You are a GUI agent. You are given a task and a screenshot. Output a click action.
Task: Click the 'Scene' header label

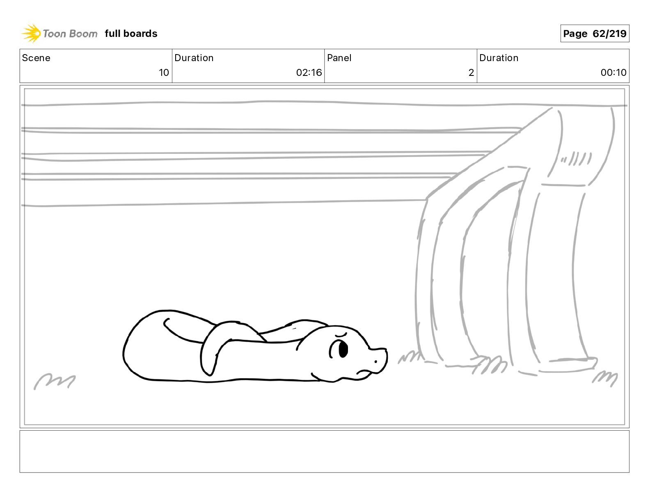tap(36, 58)
